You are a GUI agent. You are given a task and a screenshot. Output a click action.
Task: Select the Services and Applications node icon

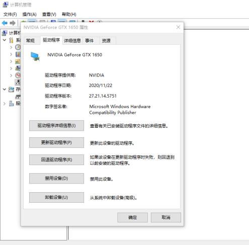(x=11, y=104)
